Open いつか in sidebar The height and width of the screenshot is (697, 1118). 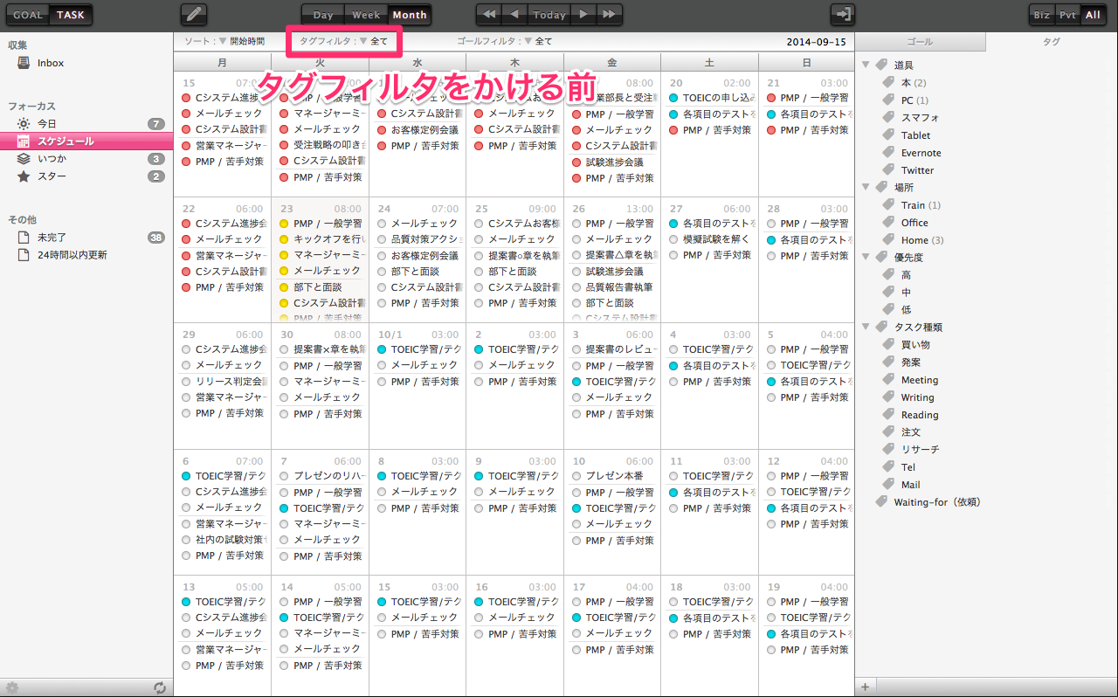click(86, 159)
